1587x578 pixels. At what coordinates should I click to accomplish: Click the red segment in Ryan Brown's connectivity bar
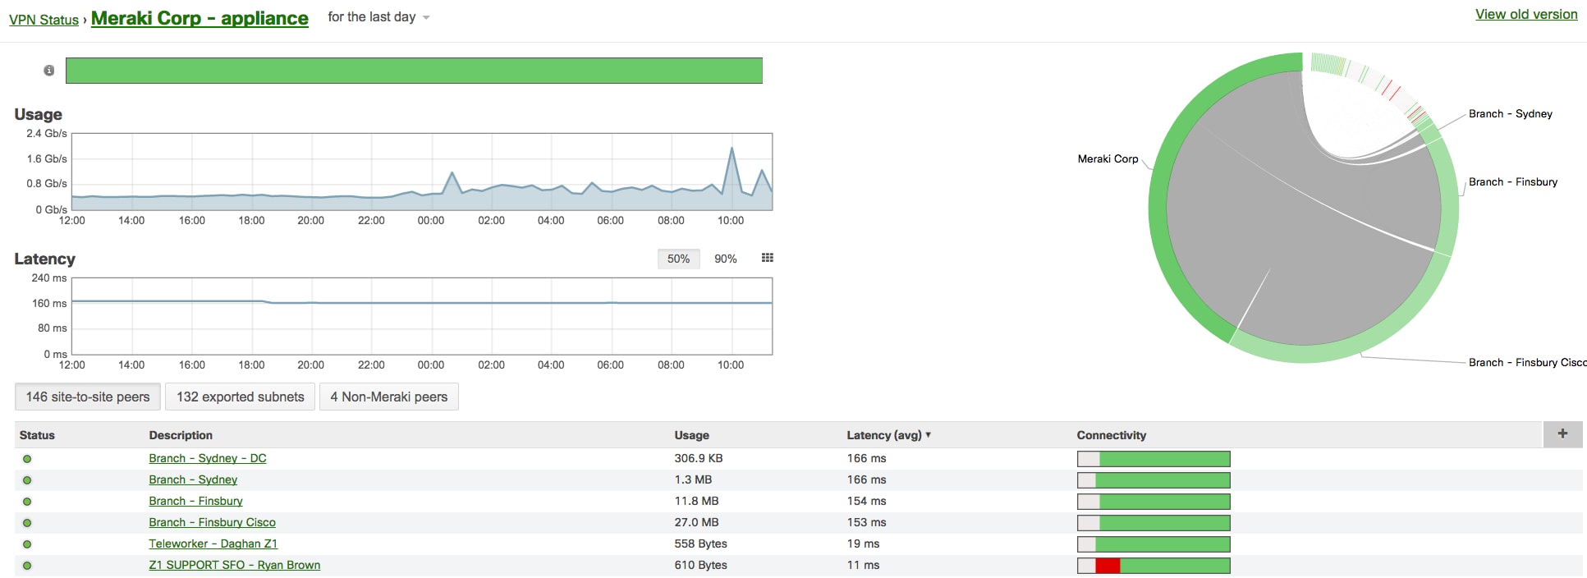[x=1108, y=566]
